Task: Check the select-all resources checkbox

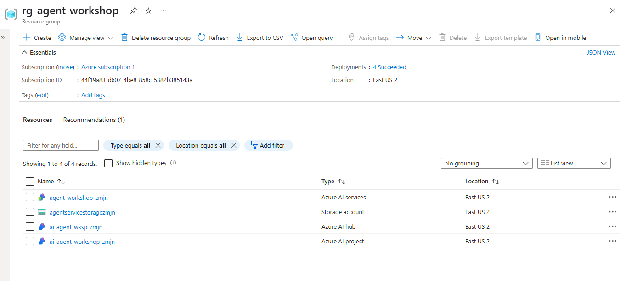Action: click(x=30, y=182)
